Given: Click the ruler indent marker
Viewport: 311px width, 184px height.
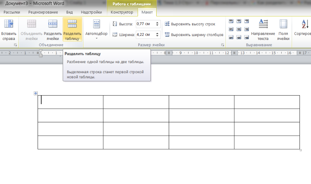Looking at the screenshot, I should (x=40, y=53).
